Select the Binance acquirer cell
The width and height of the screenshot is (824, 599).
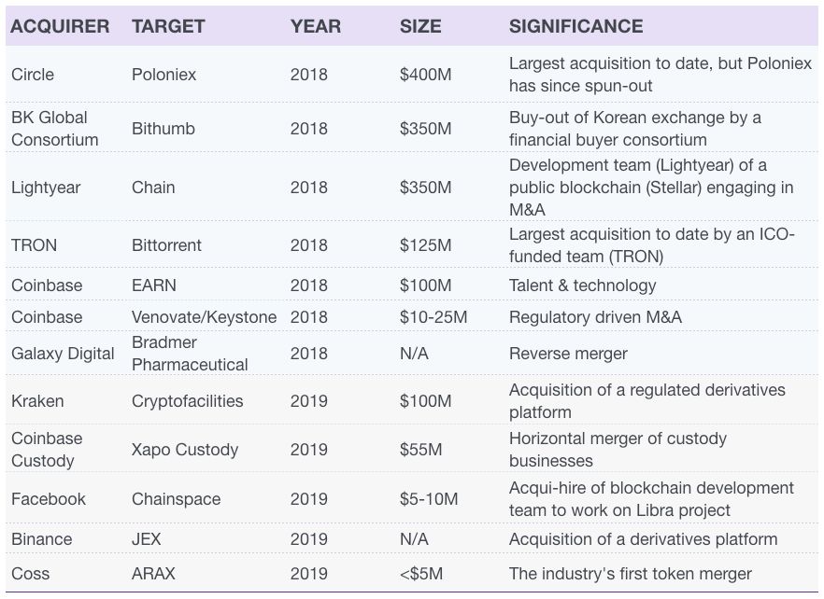point(41,539)
